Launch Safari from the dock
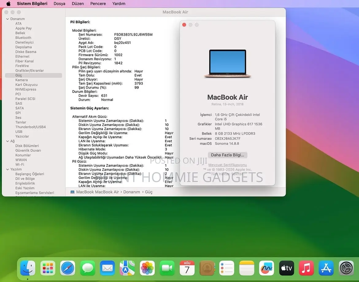Viewport: 359px width, 282px height. [68, 268]
